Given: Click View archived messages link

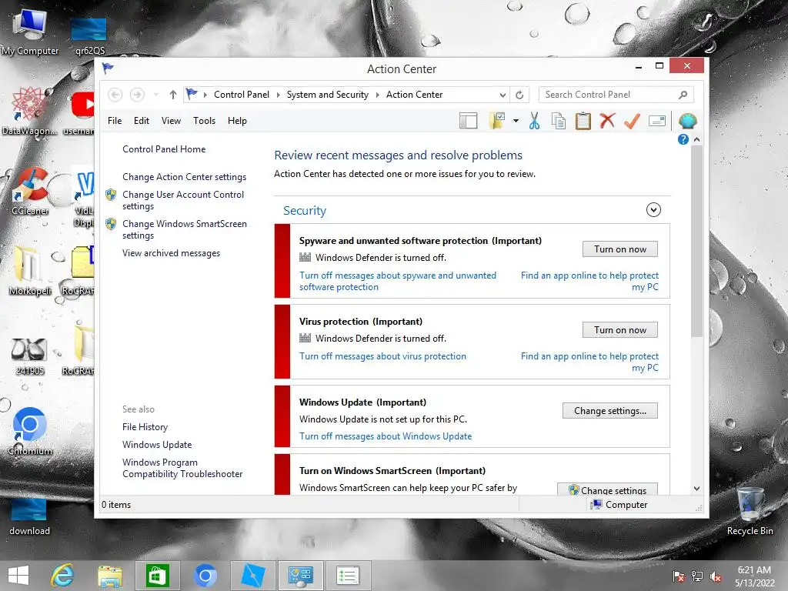Looking at the screenshot, I should [171, 253].
